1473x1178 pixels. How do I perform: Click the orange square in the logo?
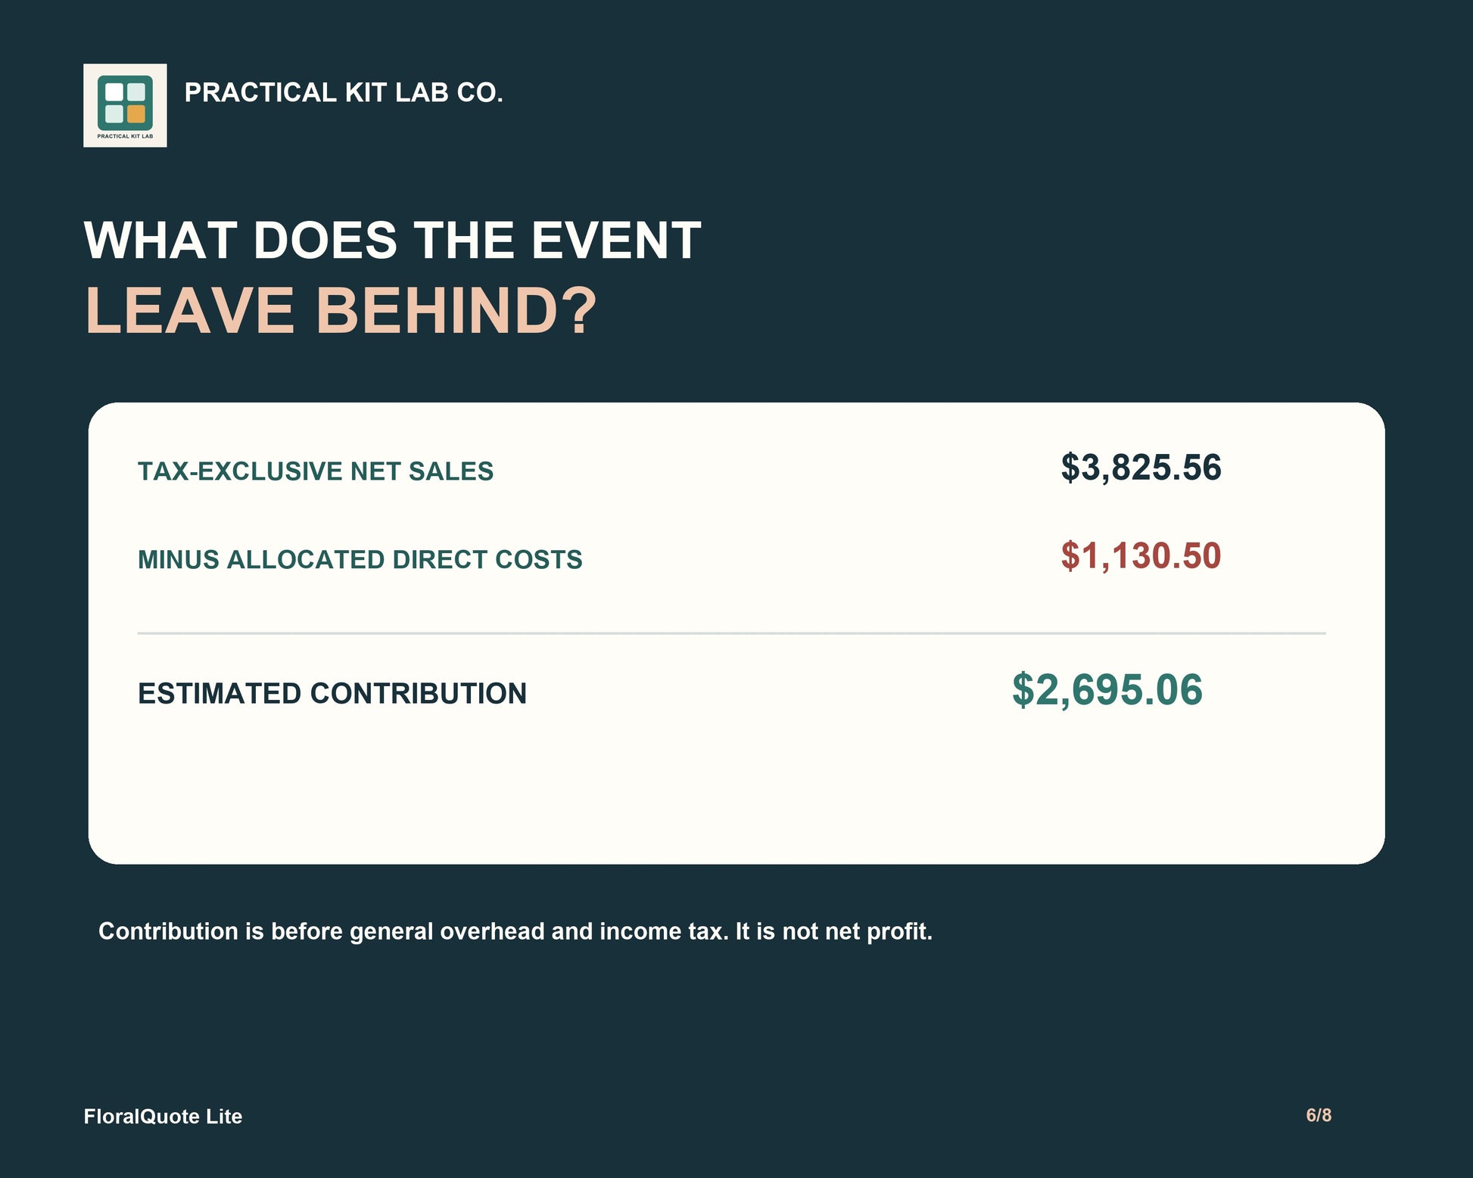(136, 114)
